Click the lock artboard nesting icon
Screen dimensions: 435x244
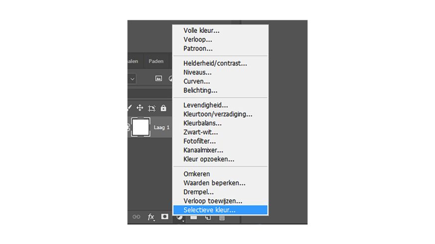click(151, 108)
